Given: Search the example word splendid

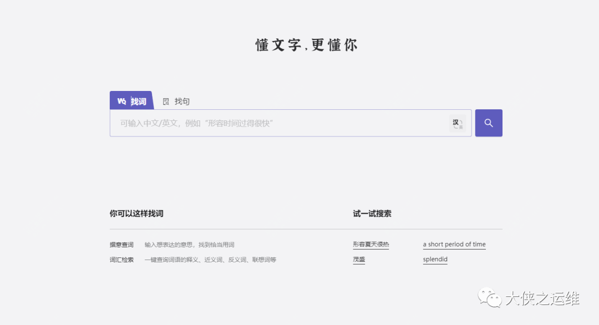Looking at the screenshot, I should 435,260.
